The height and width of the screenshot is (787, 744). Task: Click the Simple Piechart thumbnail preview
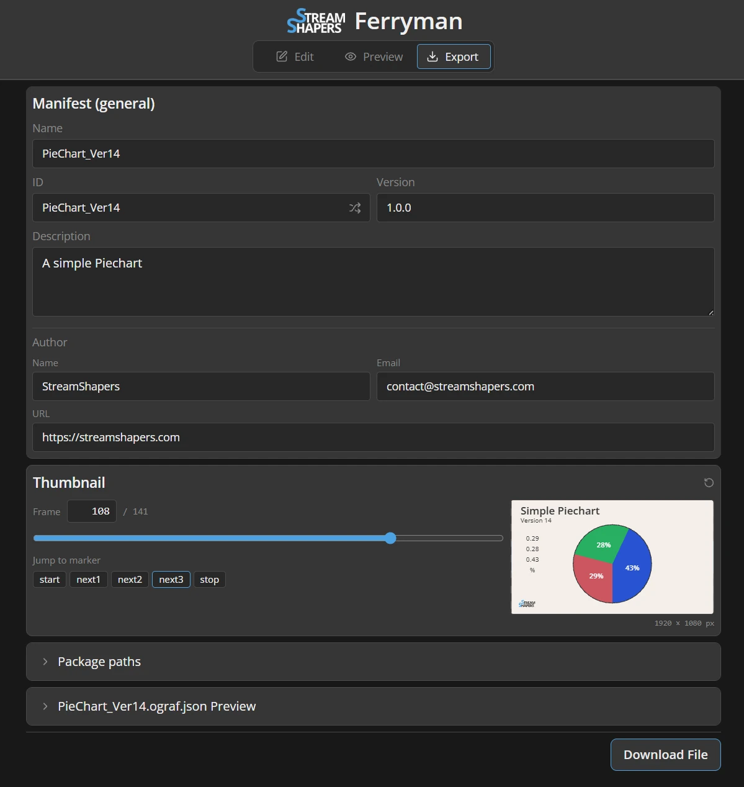(612, 557)
